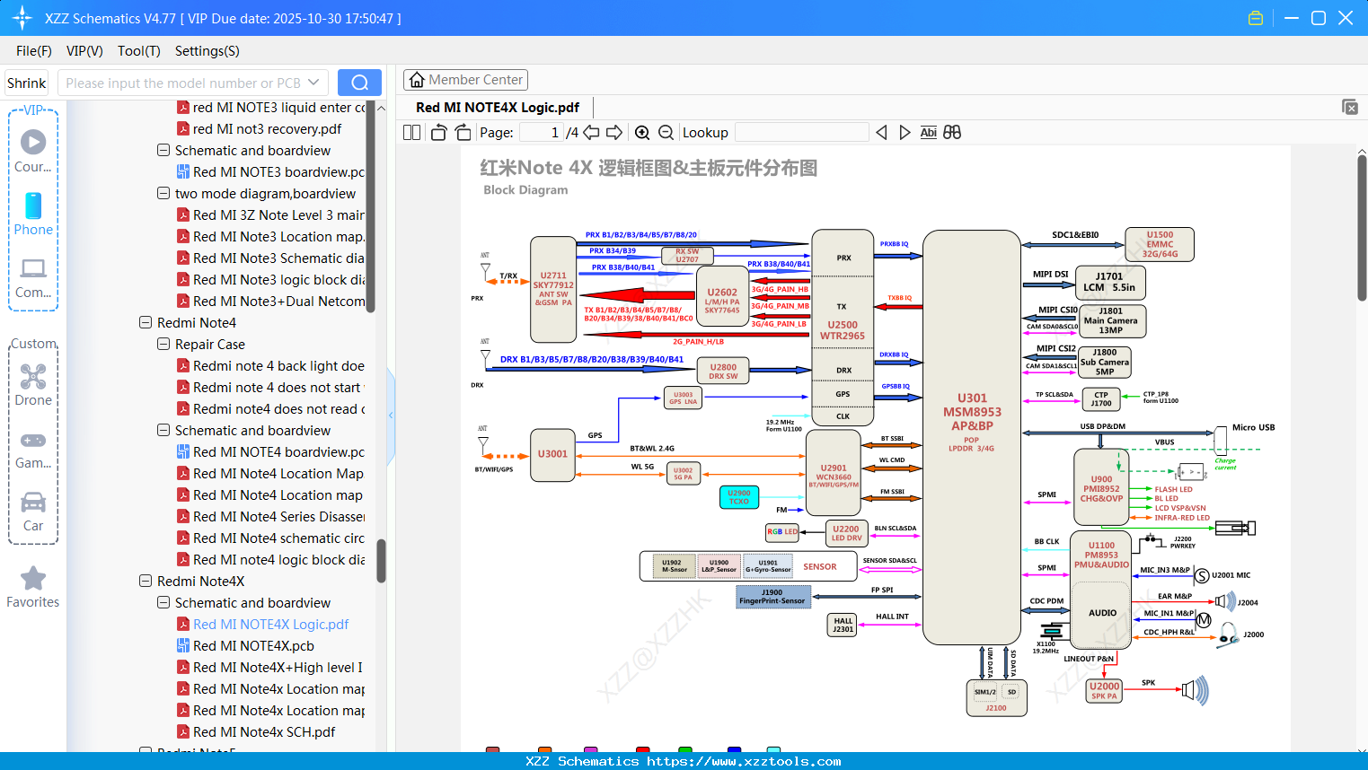Toggle the two-page layout view icon
This screenshot has width=1368, height=770.
[411, 133]
